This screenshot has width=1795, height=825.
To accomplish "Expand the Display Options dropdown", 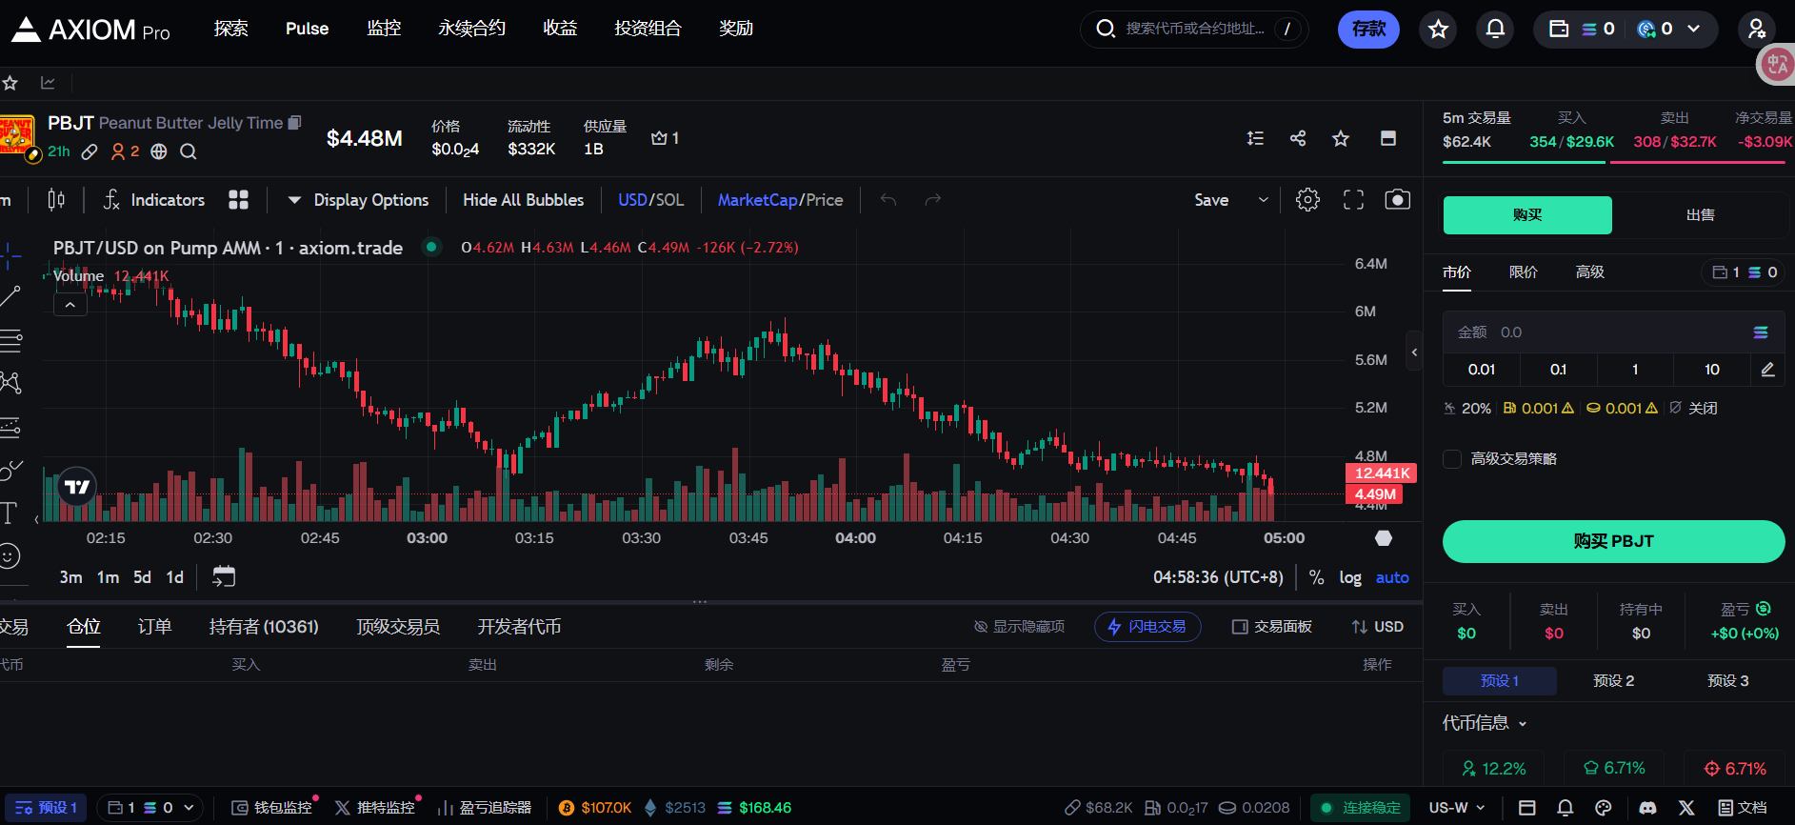I will click(x=358, y=200).
